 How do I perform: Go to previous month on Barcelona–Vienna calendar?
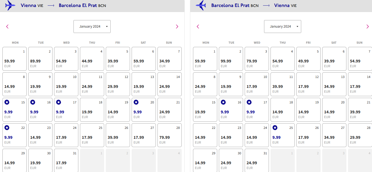(x=198, y=27)
